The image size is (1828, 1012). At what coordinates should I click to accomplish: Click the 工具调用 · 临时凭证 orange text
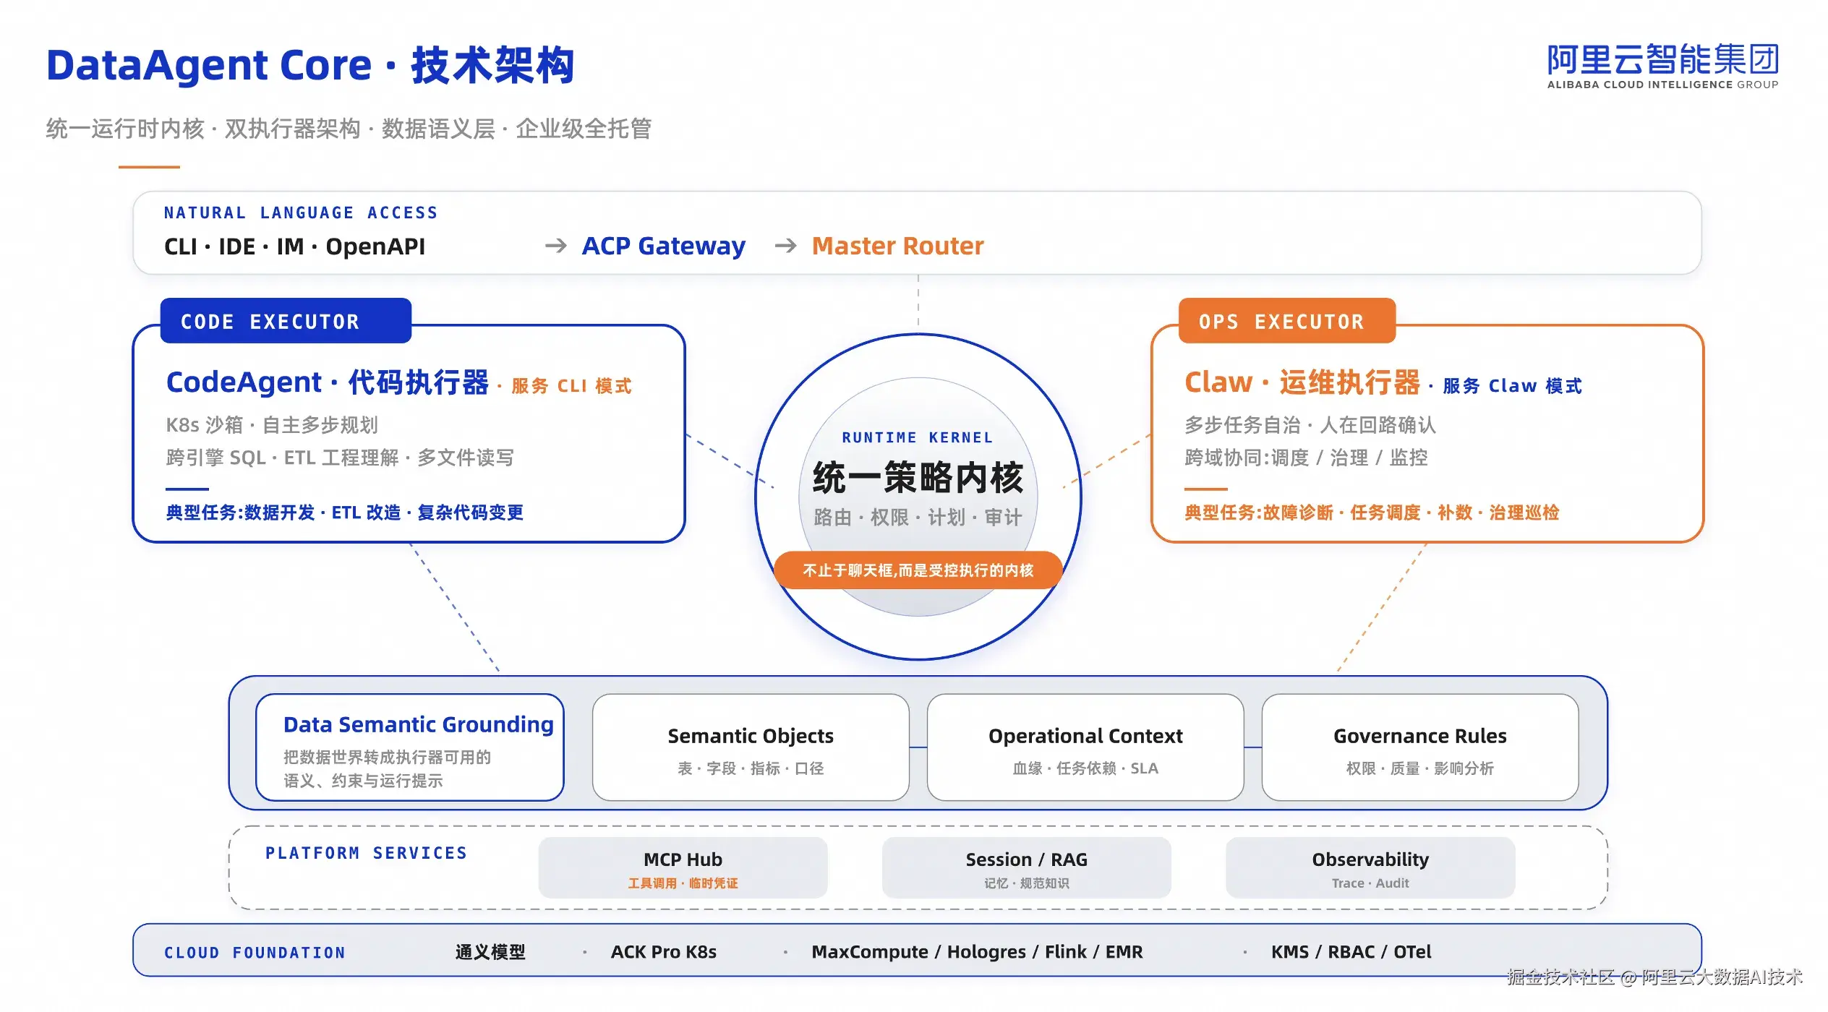[x=683, y=883]
